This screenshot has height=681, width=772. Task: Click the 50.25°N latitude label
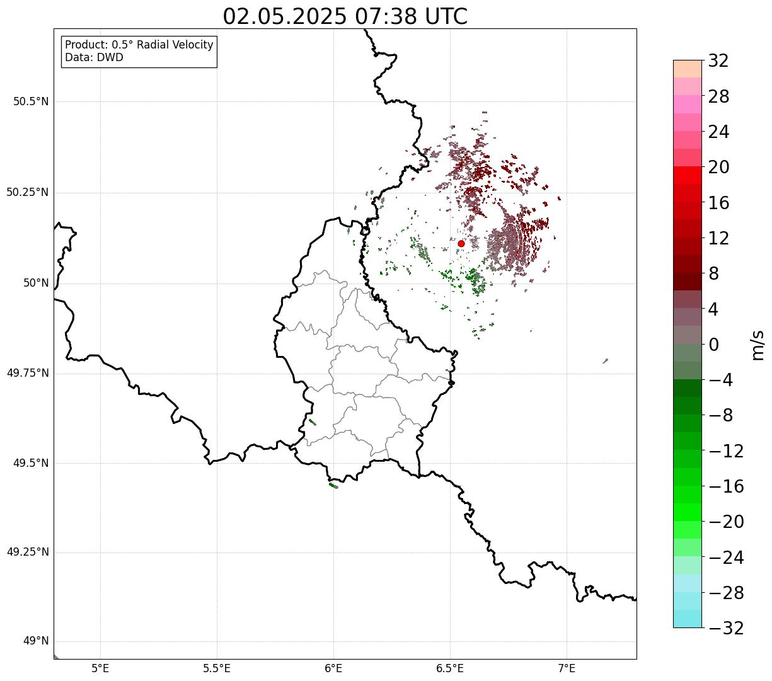click(x=28, y=192)
